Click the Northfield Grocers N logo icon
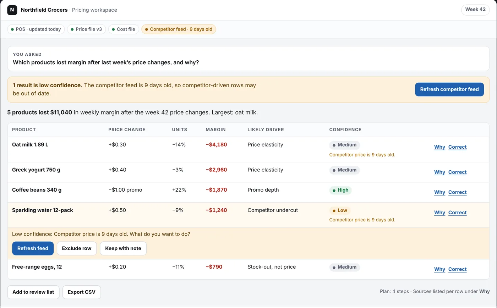The height and width of the screenshot is (308, 497). pos(12,10)
